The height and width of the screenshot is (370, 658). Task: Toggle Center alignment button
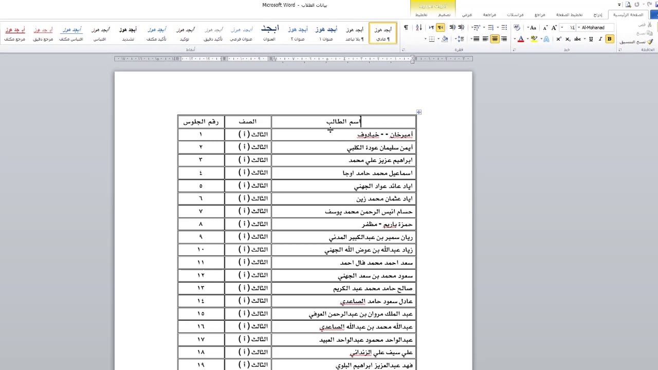pyautogui.click(x=495, y=39)
